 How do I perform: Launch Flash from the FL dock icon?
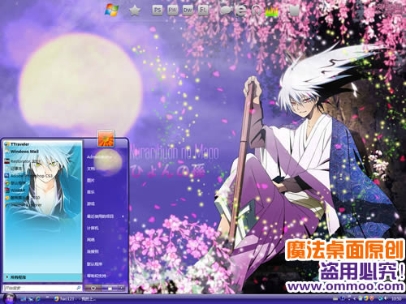click(x=203, y=11)
